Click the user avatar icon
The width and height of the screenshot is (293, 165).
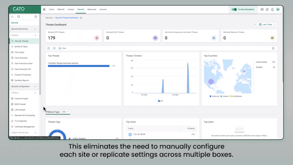[278, 9]
